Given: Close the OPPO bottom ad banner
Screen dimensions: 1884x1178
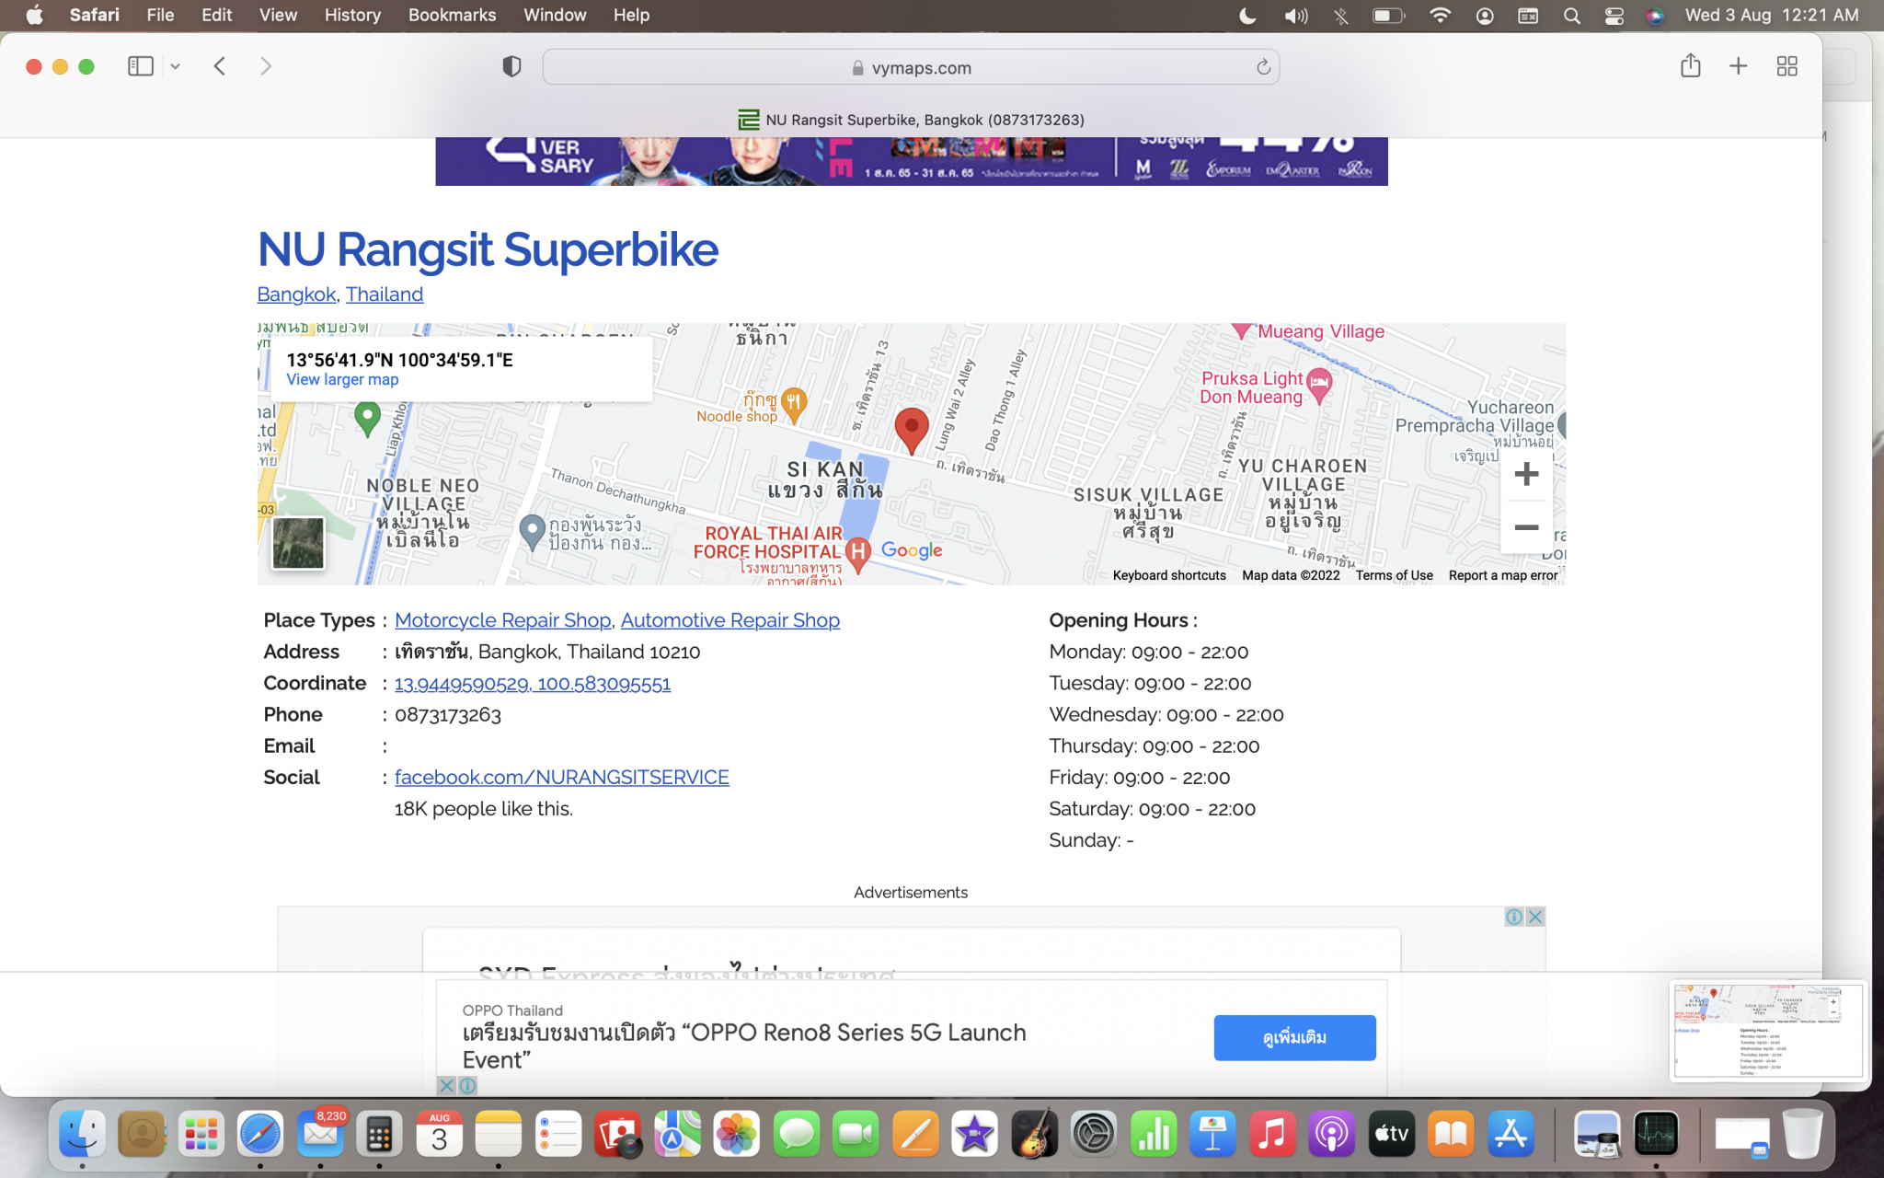Looking at the screenshot, I should (446, 1086).
